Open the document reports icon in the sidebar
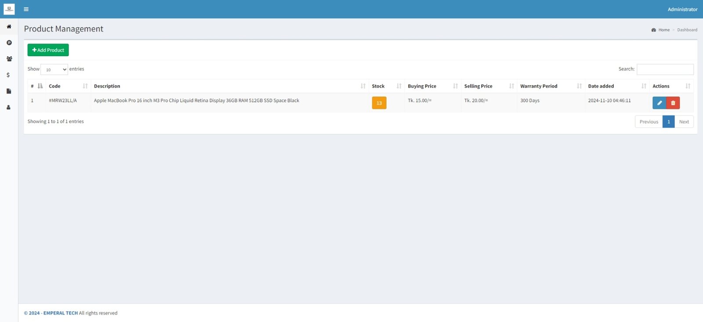The height and width of the screenshot is (322, 703). click(9, 91)
